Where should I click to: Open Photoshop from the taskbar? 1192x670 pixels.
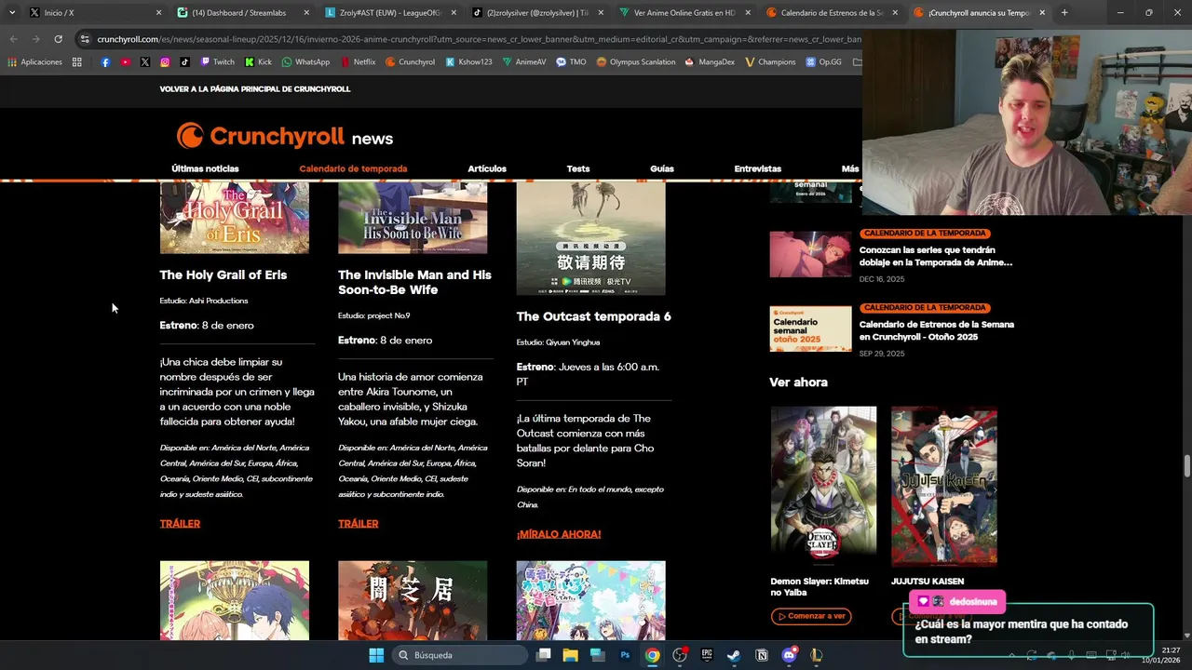pyautogui.click(x=625, y=655)
